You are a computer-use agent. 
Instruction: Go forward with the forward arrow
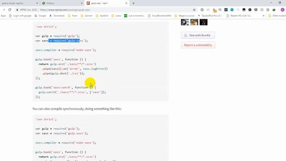click(4, 10)
